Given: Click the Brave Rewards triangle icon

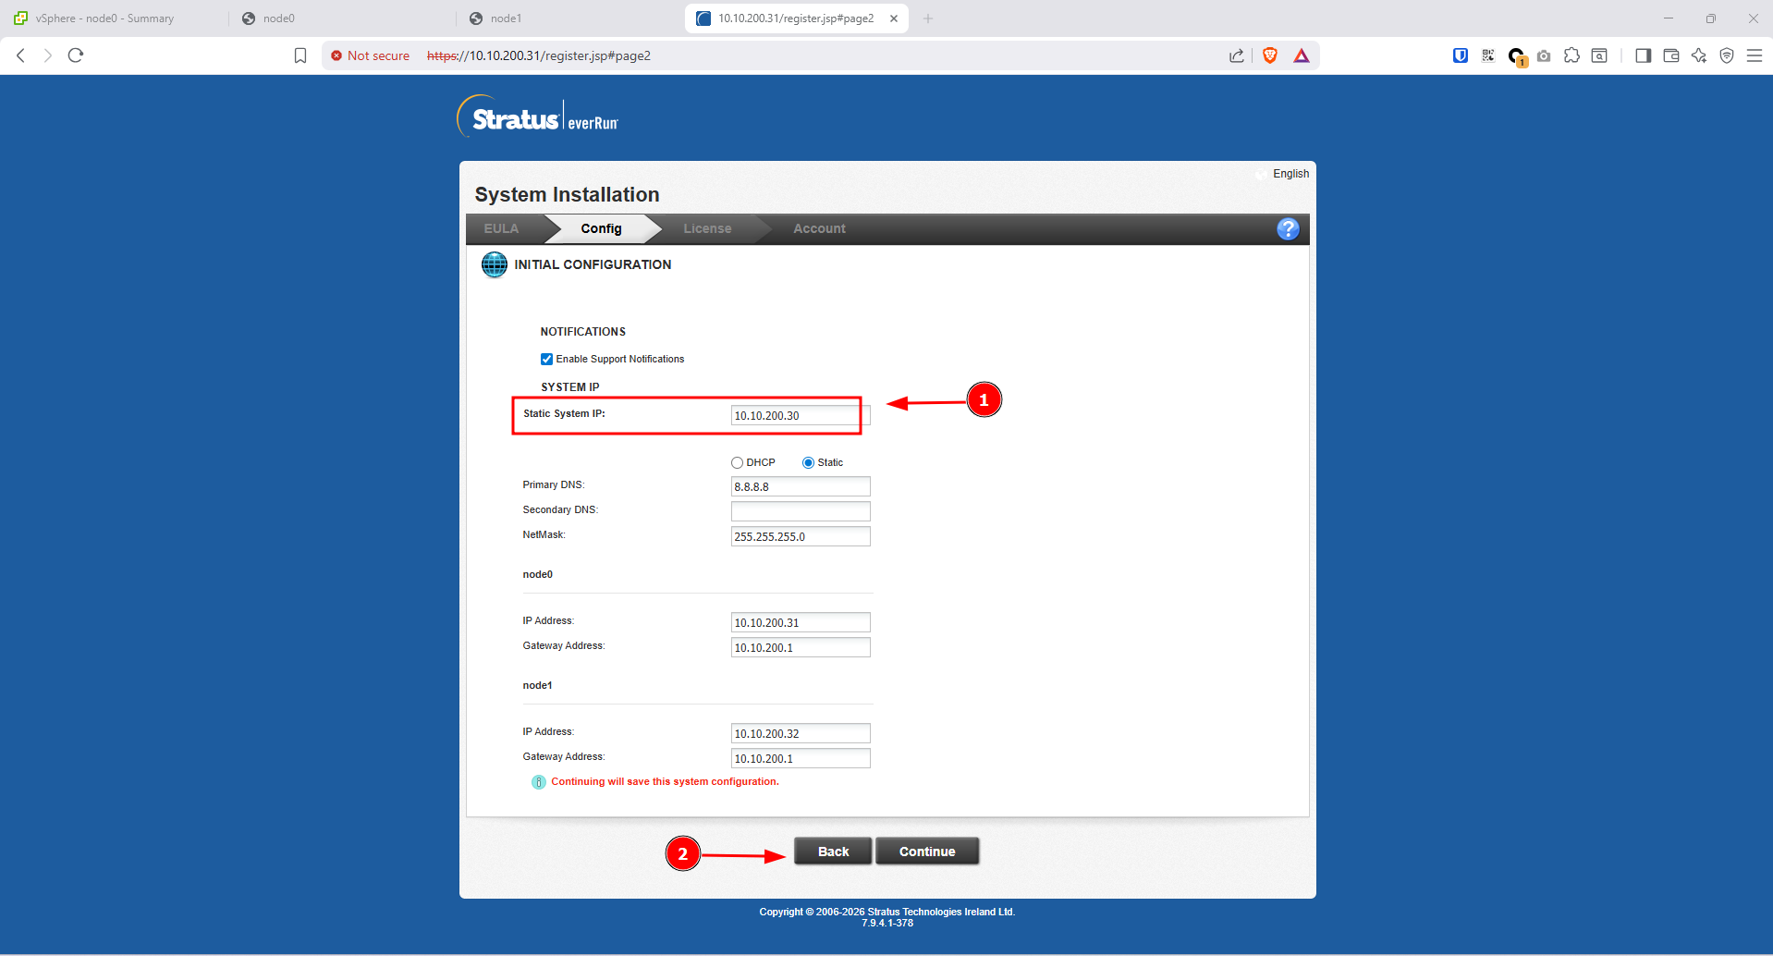Looking at the screenshot, I should (1301, 55).
